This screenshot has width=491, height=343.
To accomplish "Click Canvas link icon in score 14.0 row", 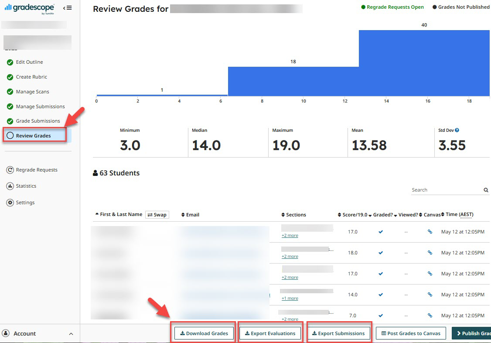I will pos(430,295).
